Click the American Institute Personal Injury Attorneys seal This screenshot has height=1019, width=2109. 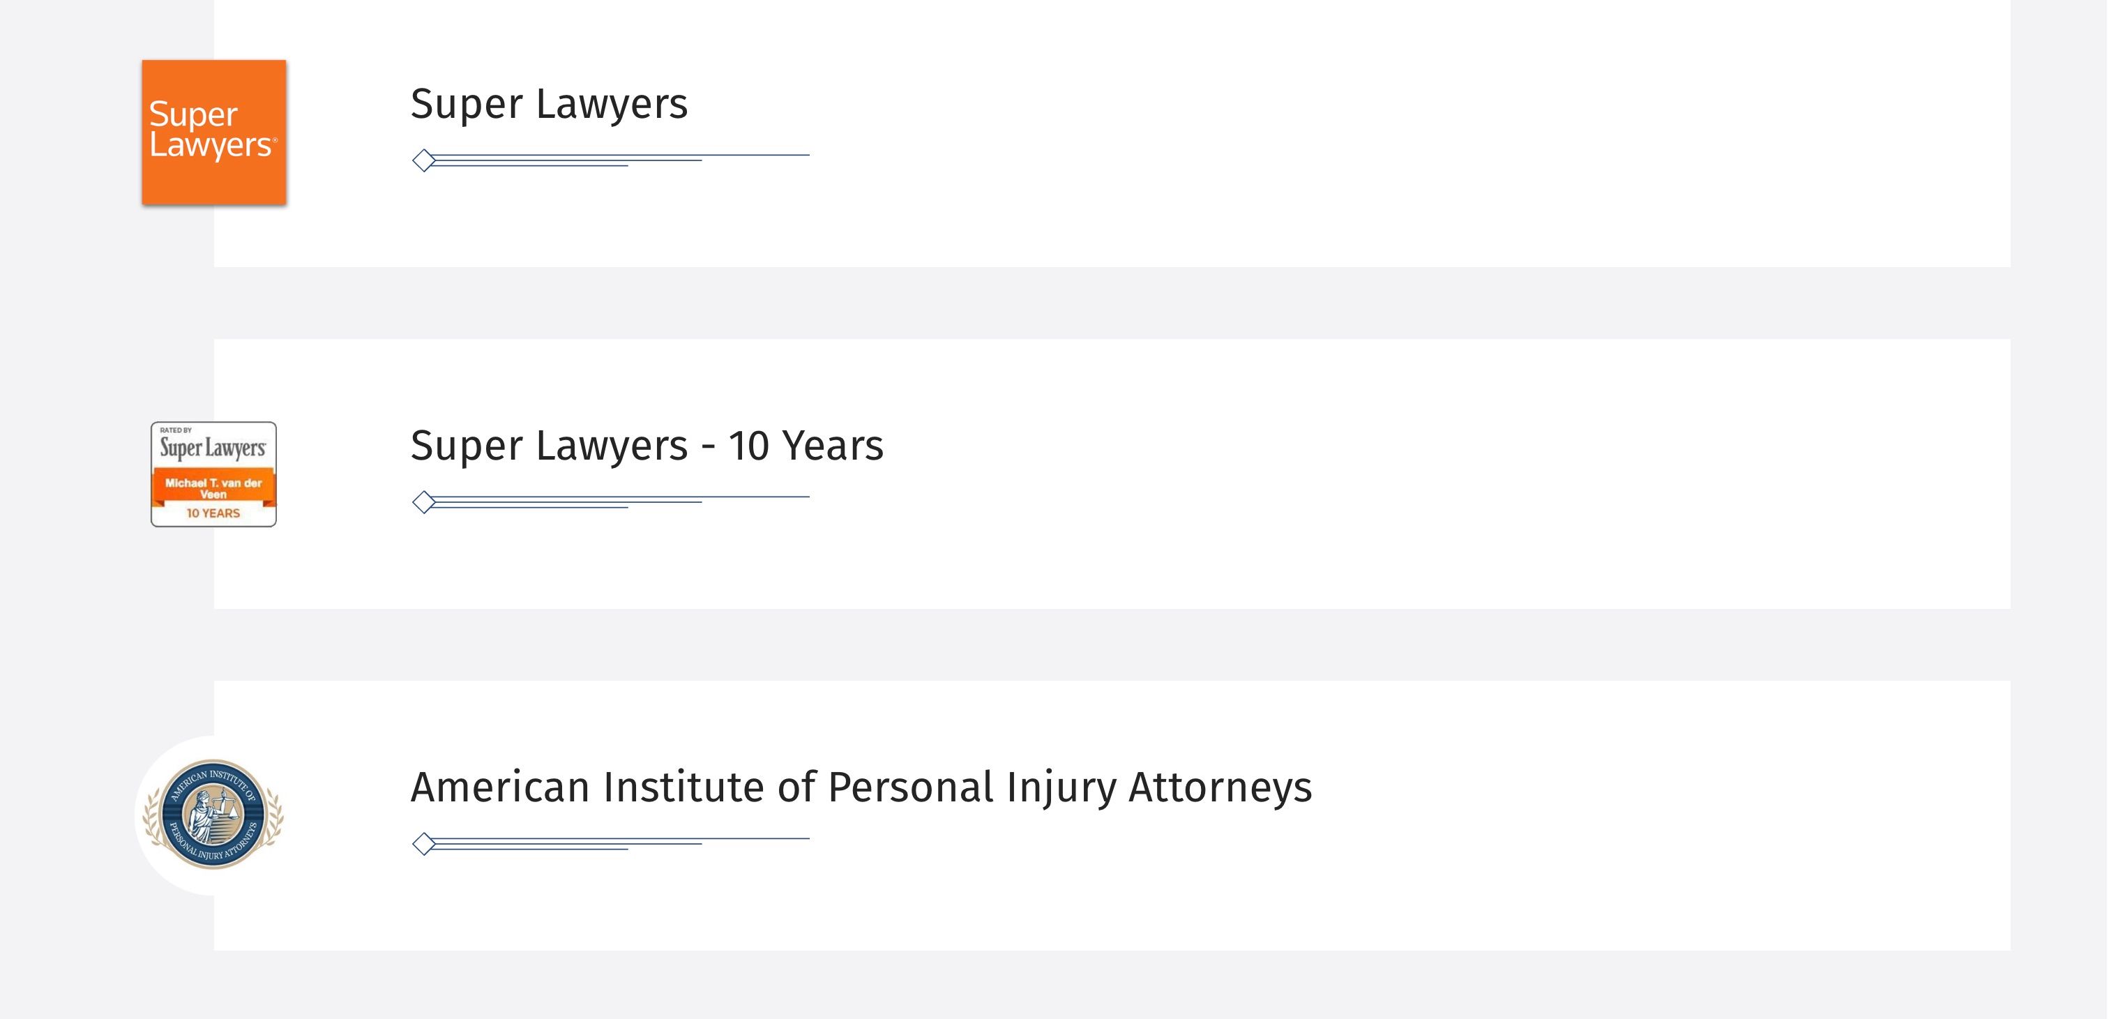pos(213,815)
